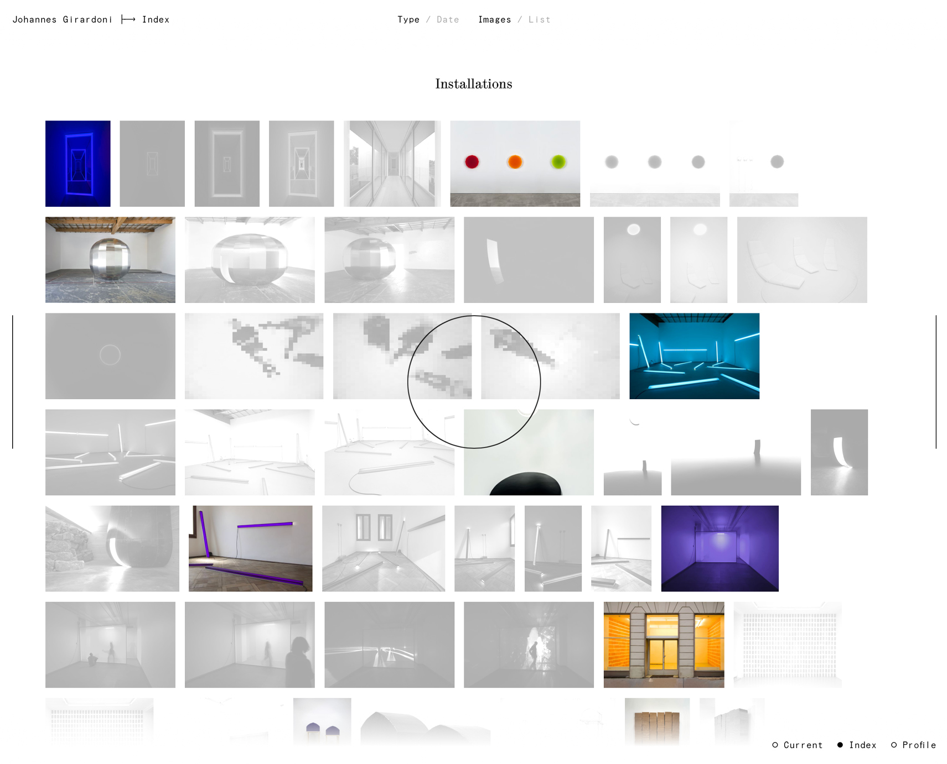The width and height of the screenshot is (947, 764).
Task: Select the Index radio option in footer
Action: coord(857,745)
